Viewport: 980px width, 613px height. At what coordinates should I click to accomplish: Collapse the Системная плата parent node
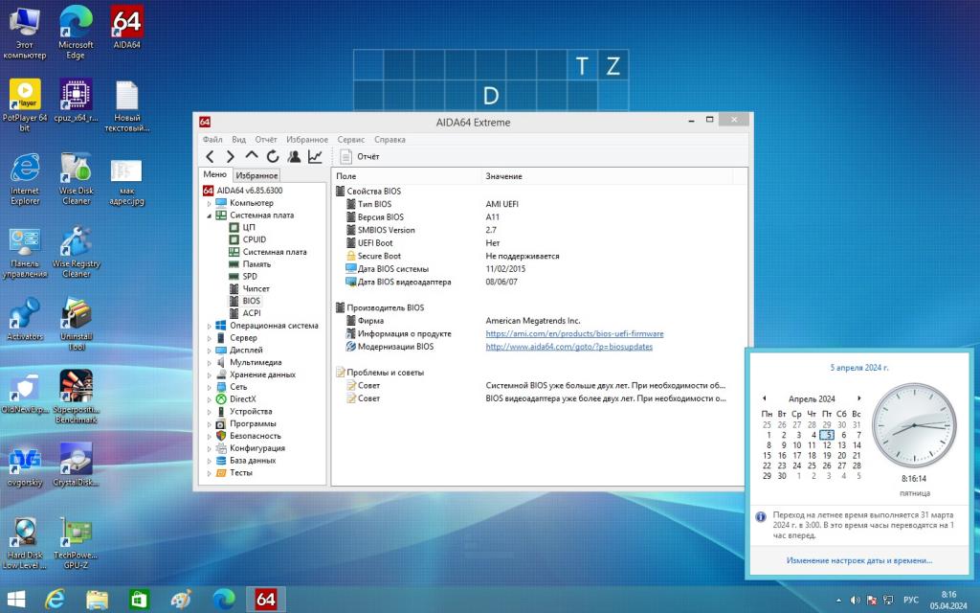[210, 216]
